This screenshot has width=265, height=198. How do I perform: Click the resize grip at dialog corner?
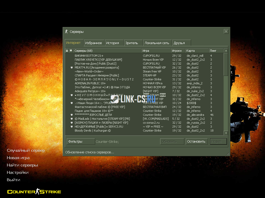[x=228, y=154]
